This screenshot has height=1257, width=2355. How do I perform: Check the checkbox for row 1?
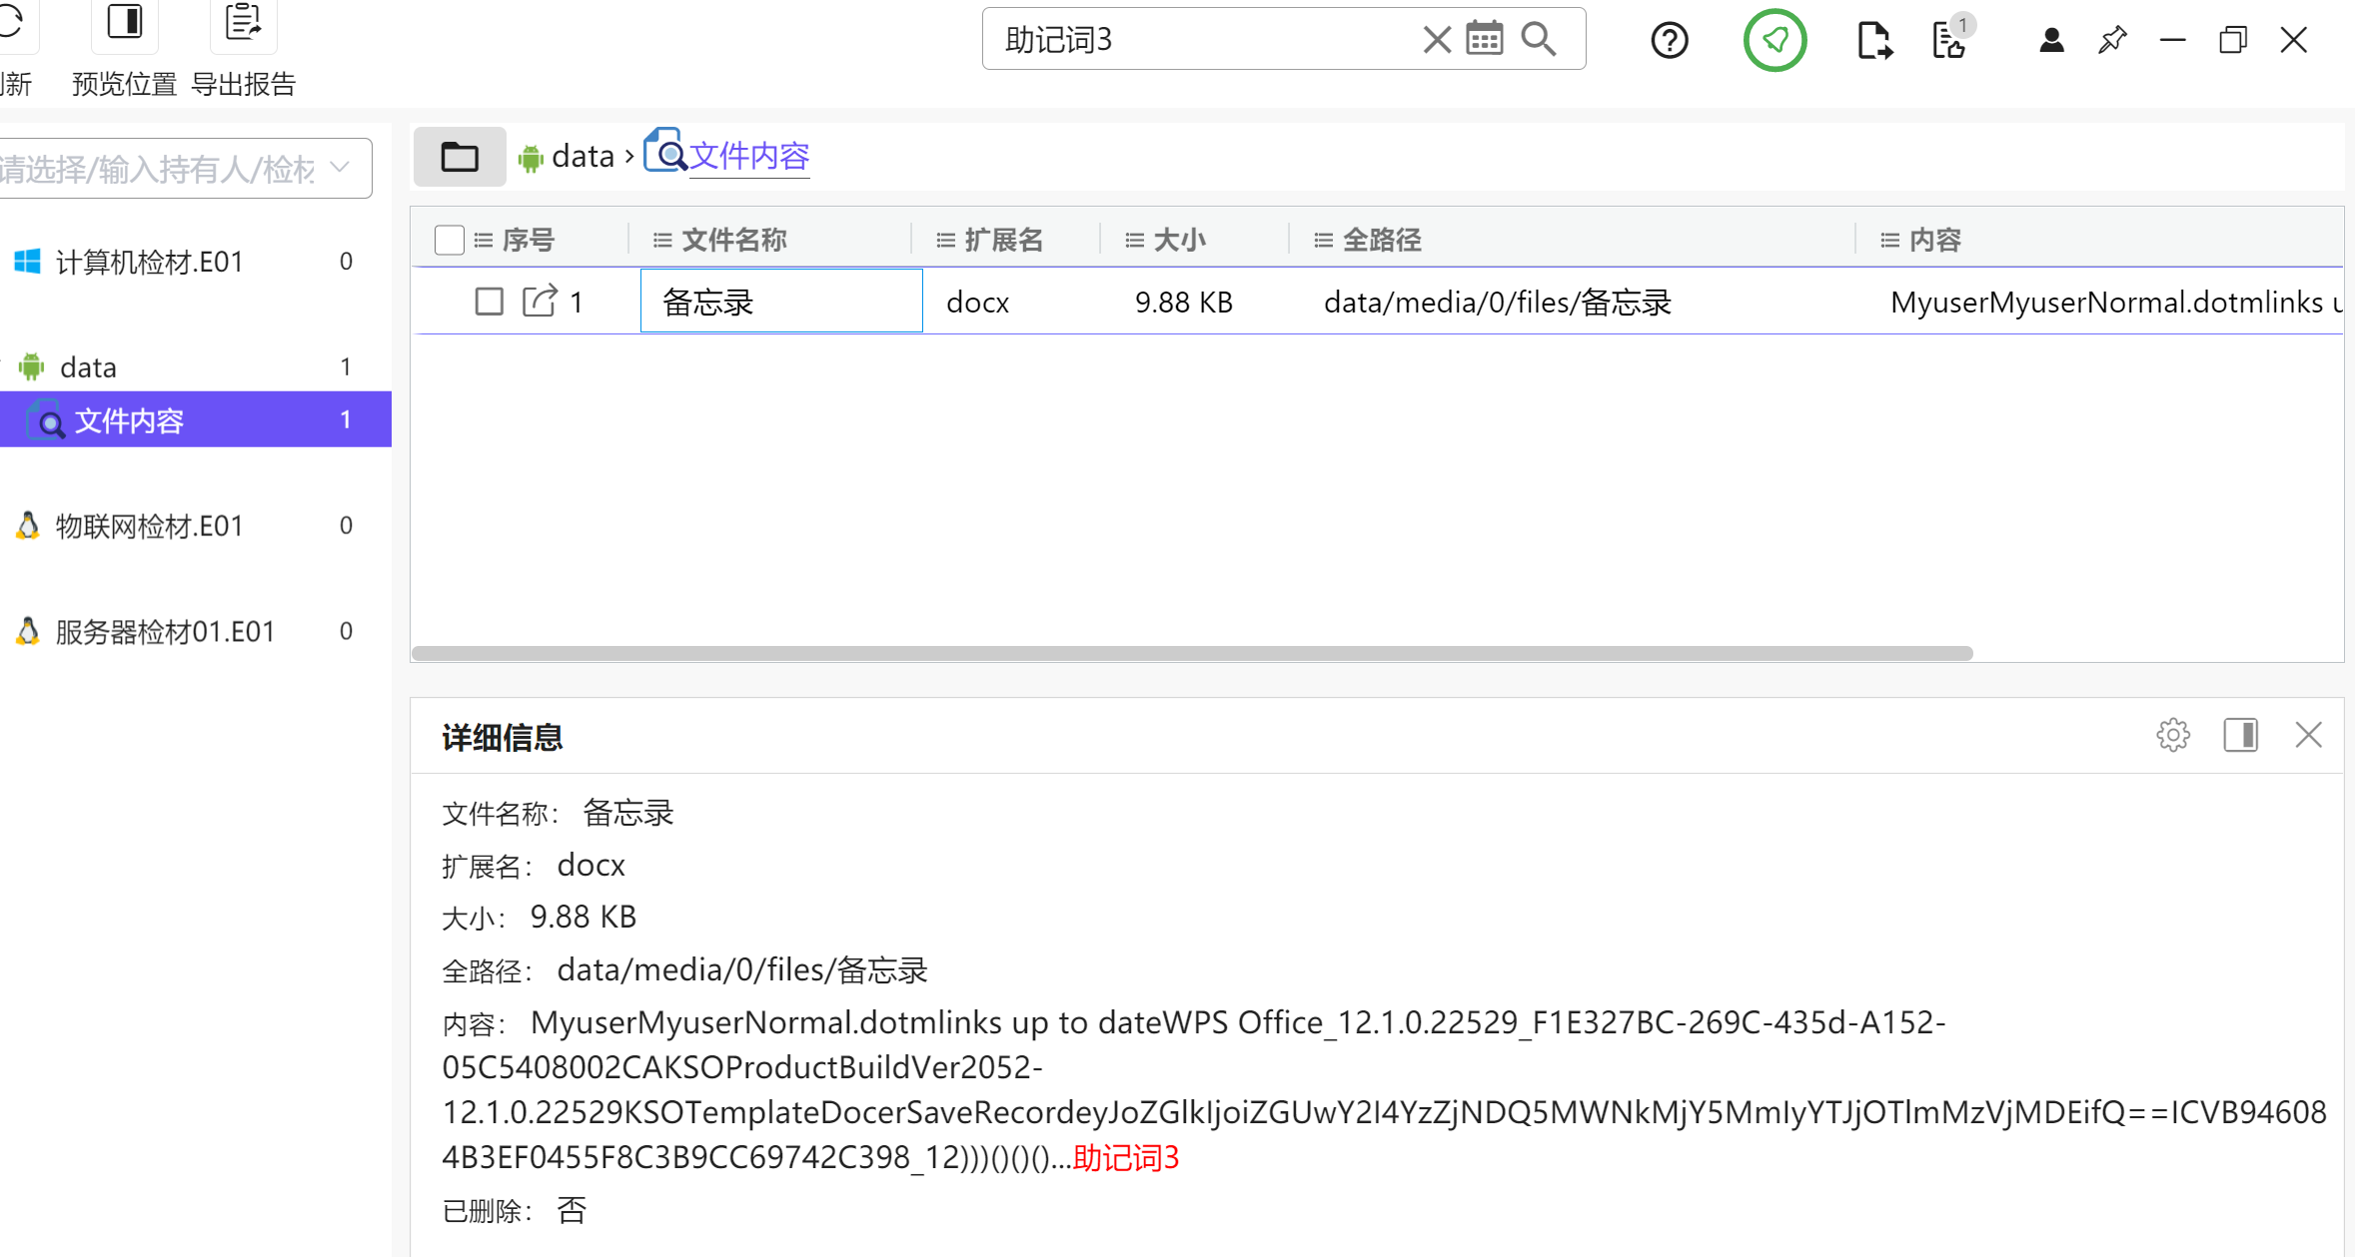point(489,302)
